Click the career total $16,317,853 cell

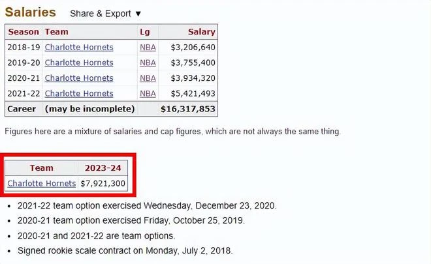tap(187, 109)
